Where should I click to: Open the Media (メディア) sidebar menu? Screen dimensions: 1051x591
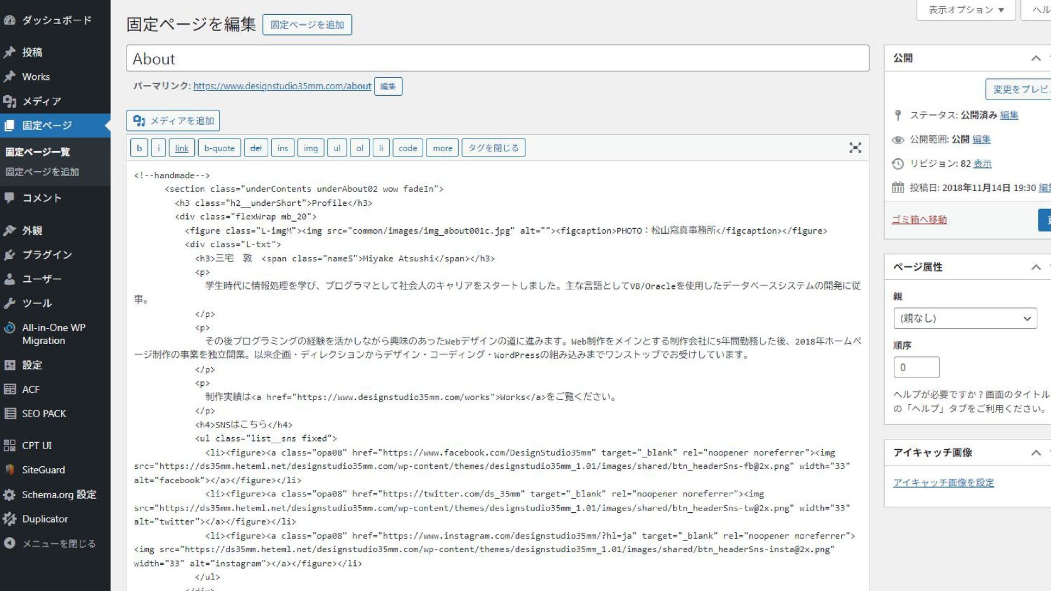(x=41, y=101)
